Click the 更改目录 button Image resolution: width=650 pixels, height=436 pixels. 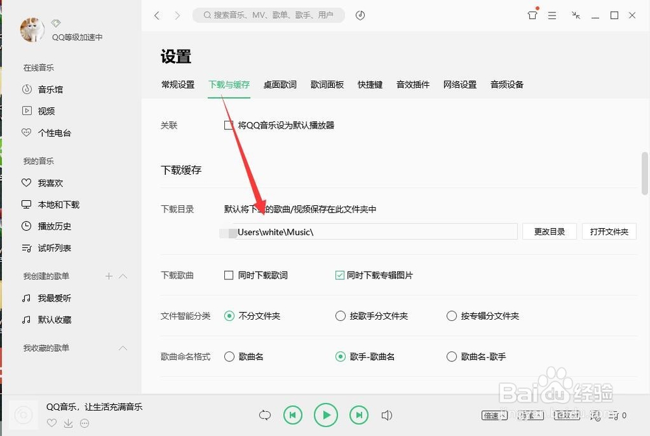[549, 231]
